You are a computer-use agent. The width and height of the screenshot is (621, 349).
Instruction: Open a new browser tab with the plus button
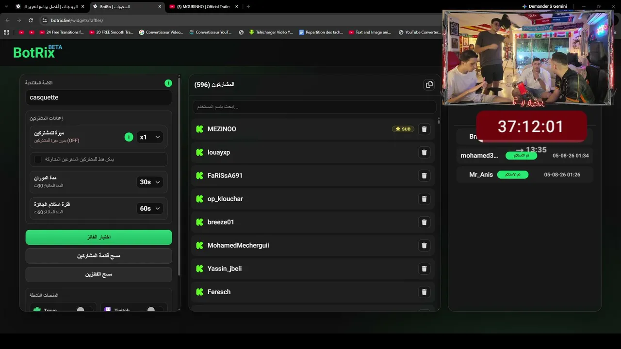click(x=248, y=7)
